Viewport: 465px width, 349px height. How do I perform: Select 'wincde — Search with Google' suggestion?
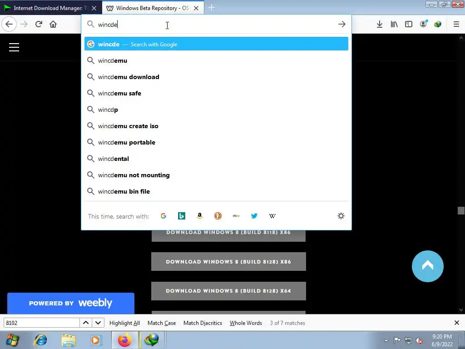click(x=216, y=44)
